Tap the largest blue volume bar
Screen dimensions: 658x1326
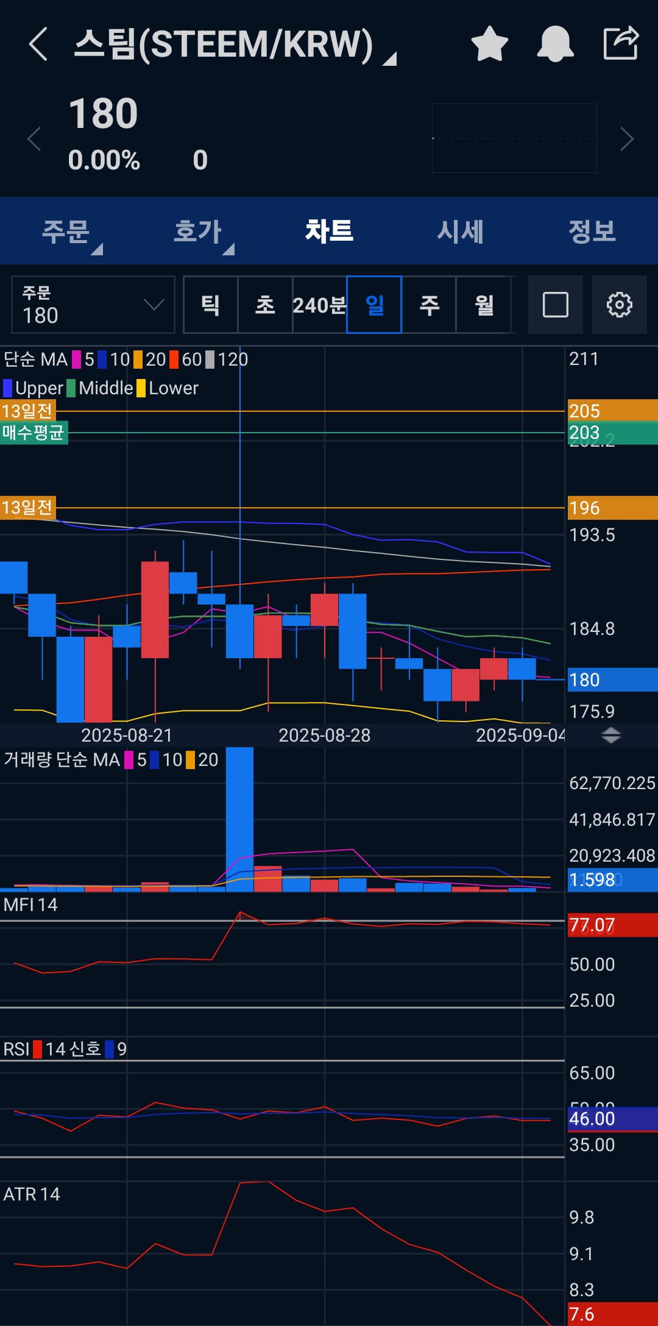tap(239, 820)
